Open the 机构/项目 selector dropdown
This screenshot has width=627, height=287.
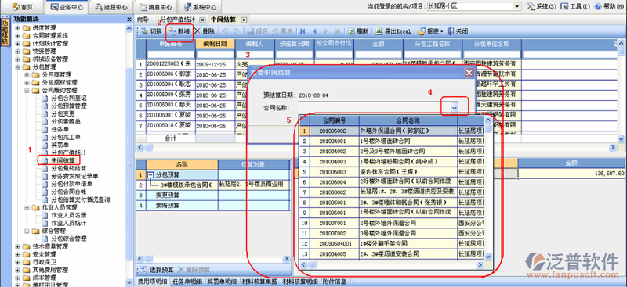[517, 6]
